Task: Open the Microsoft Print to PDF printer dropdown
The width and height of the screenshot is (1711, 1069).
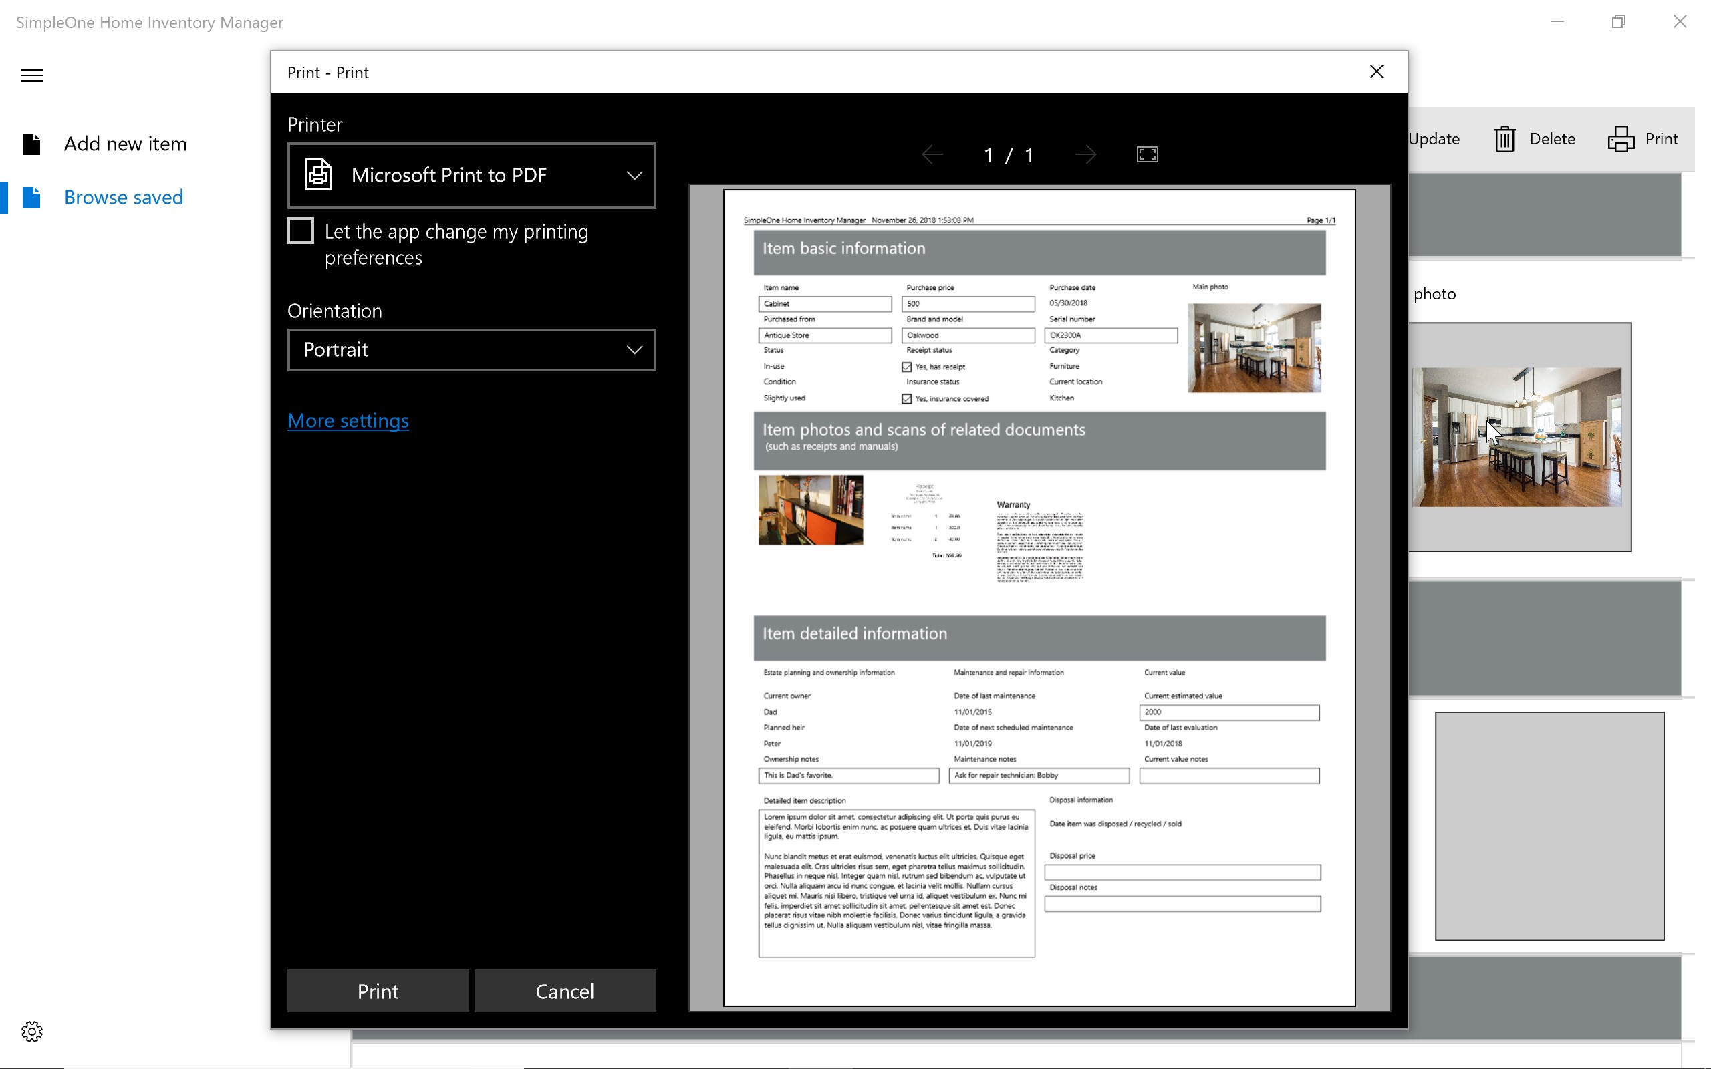Action: tap(472, 175)
